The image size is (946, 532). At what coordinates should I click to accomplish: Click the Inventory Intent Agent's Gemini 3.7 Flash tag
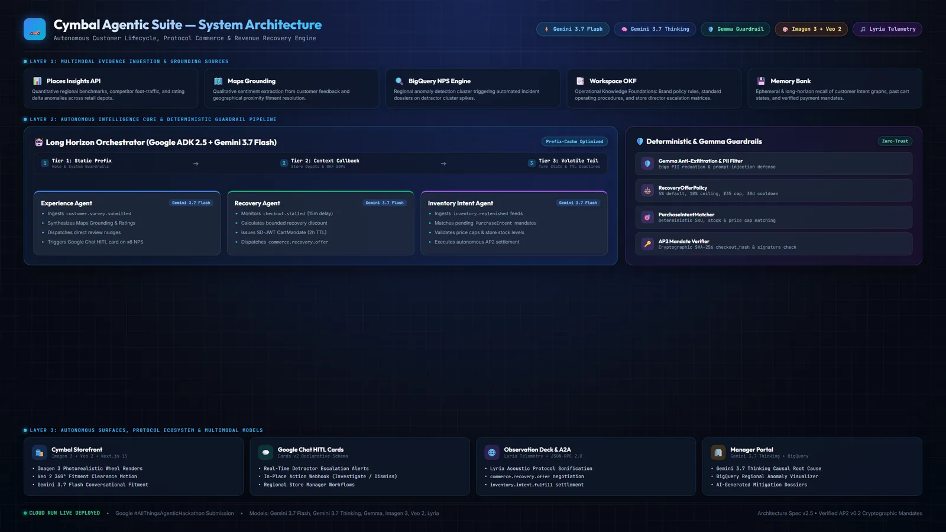pyautogui.click(x=578, y=203)
